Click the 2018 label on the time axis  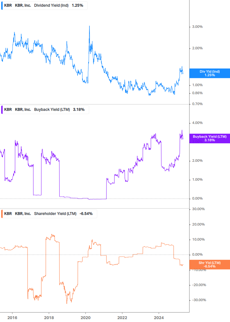[49, 318]
